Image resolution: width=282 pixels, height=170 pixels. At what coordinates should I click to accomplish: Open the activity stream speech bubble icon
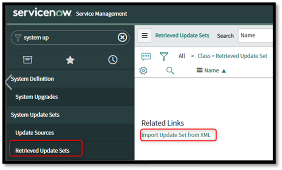(146, 56)
